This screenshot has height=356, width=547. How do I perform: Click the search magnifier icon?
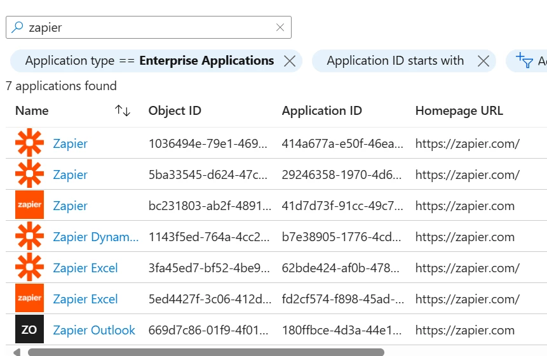point(17,27)
